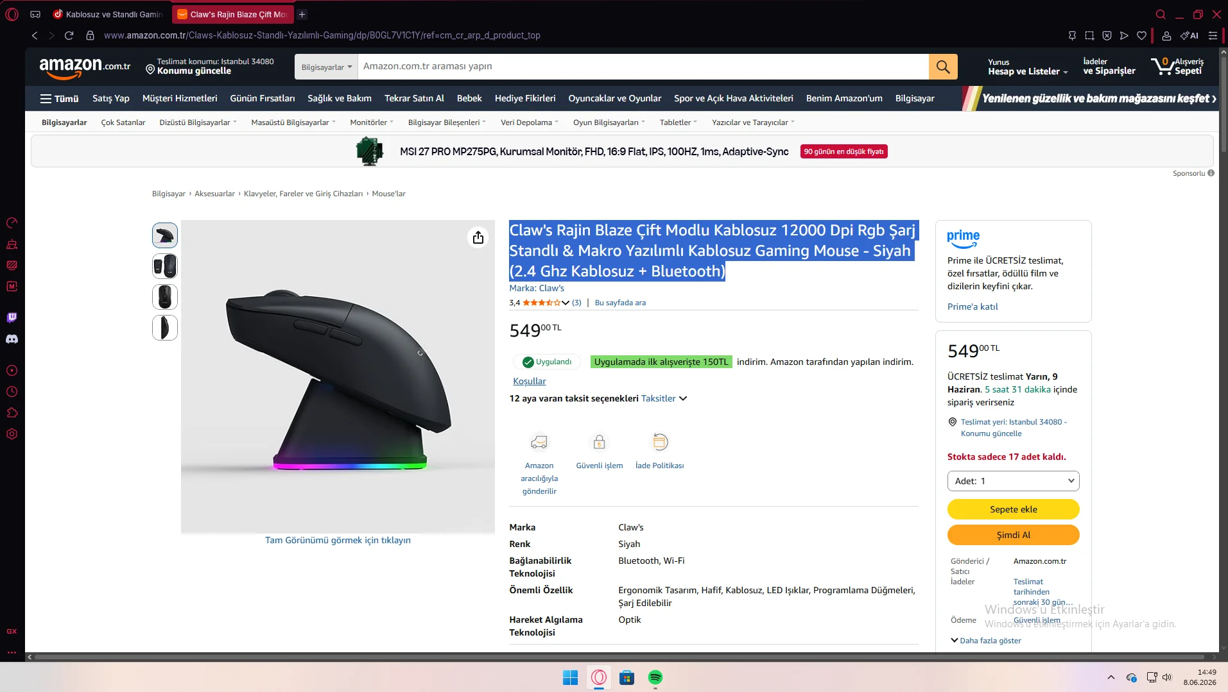Add product with Sepete ekle
The width and height of the screenshot is (1228, 692).
coord(1013,509)
